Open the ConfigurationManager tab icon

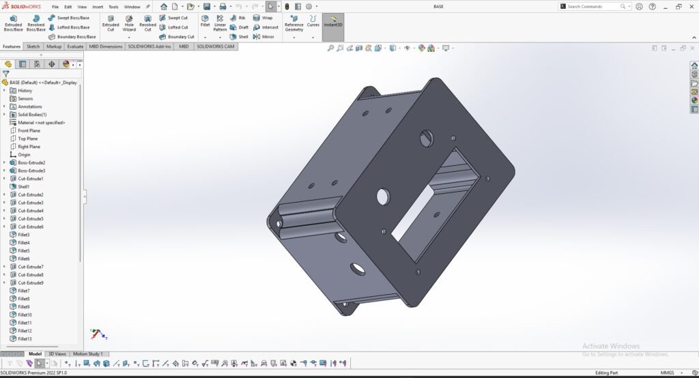pyautogui.click(x=37, y=64)
